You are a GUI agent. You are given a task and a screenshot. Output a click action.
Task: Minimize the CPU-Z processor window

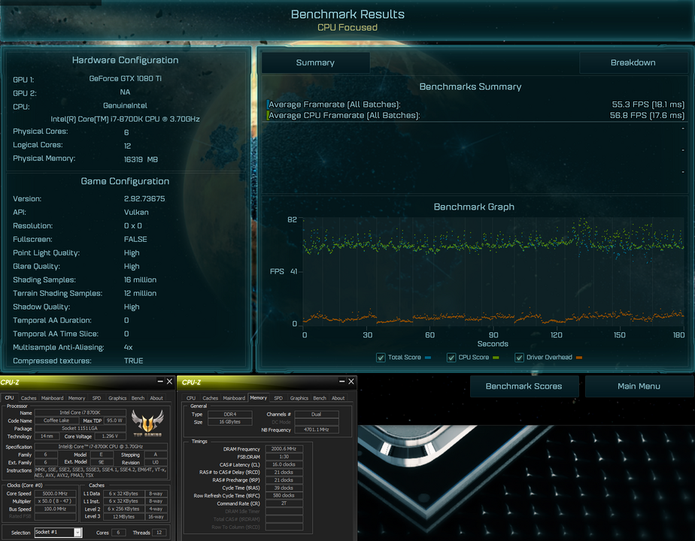[x=160, y=381]
